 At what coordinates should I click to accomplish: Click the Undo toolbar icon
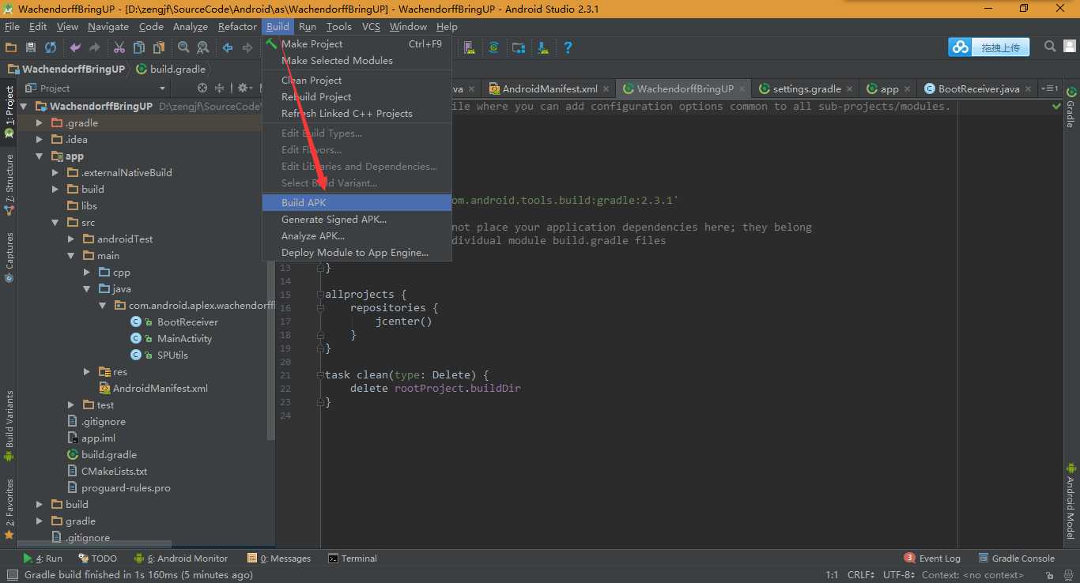(75, 47)
